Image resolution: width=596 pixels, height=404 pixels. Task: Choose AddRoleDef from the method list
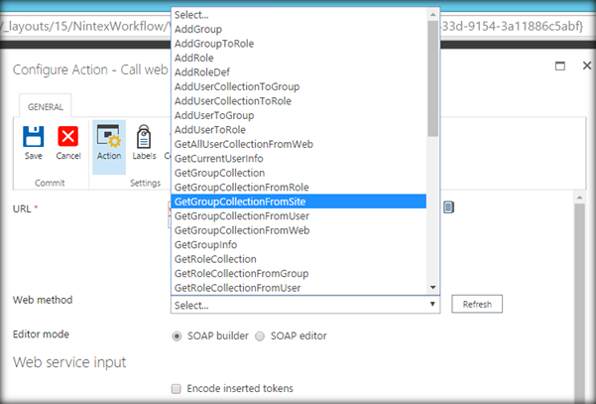point(298,72)
